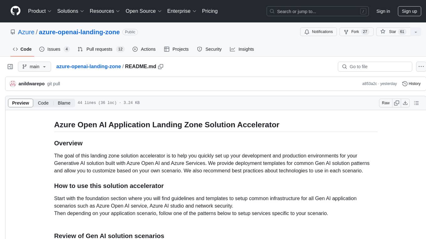Expand the Resources menu

point(105,11)
